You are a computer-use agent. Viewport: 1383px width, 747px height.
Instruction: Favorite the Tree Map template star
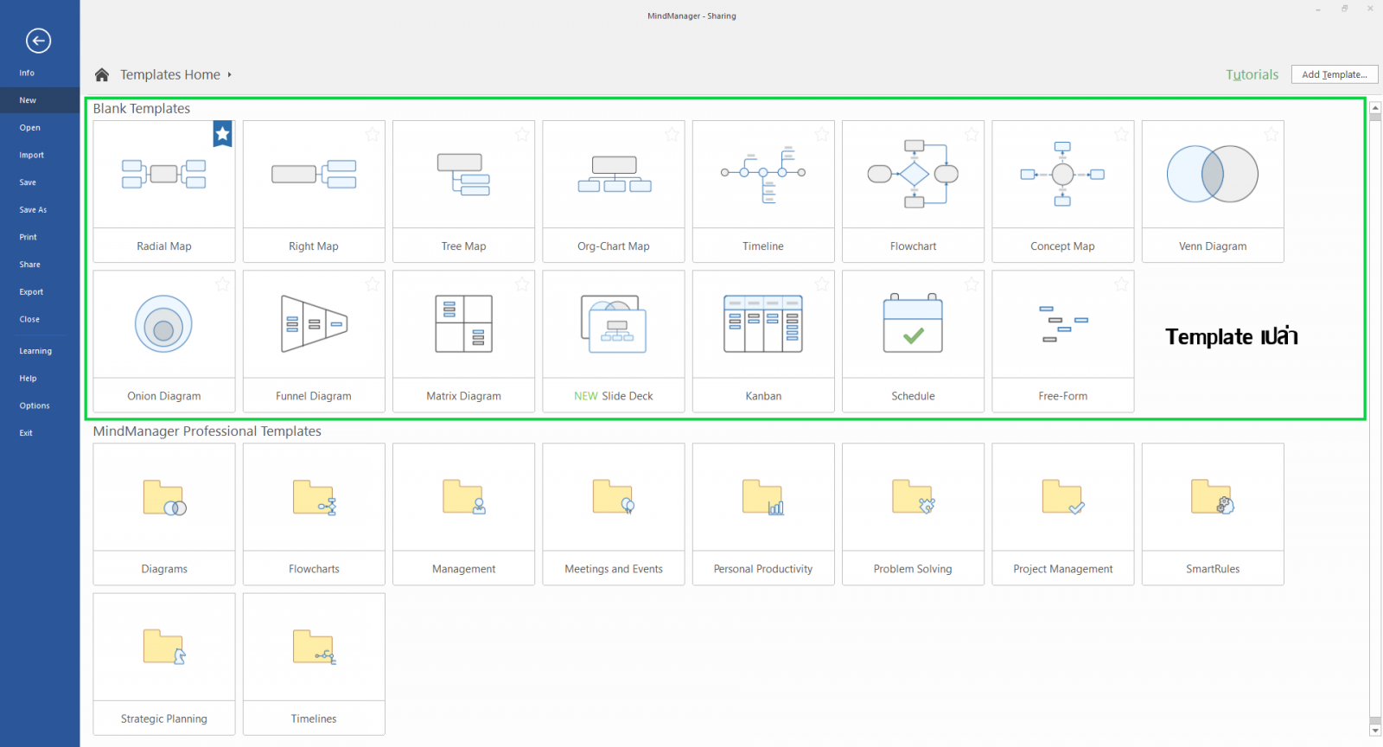click(522, 134)
